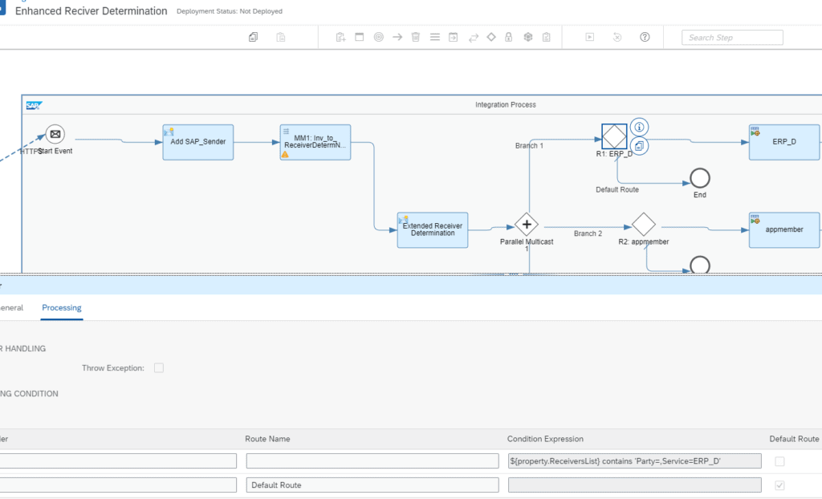Click the Integration Process header title
822x499 pixels.
coord(506,105)
